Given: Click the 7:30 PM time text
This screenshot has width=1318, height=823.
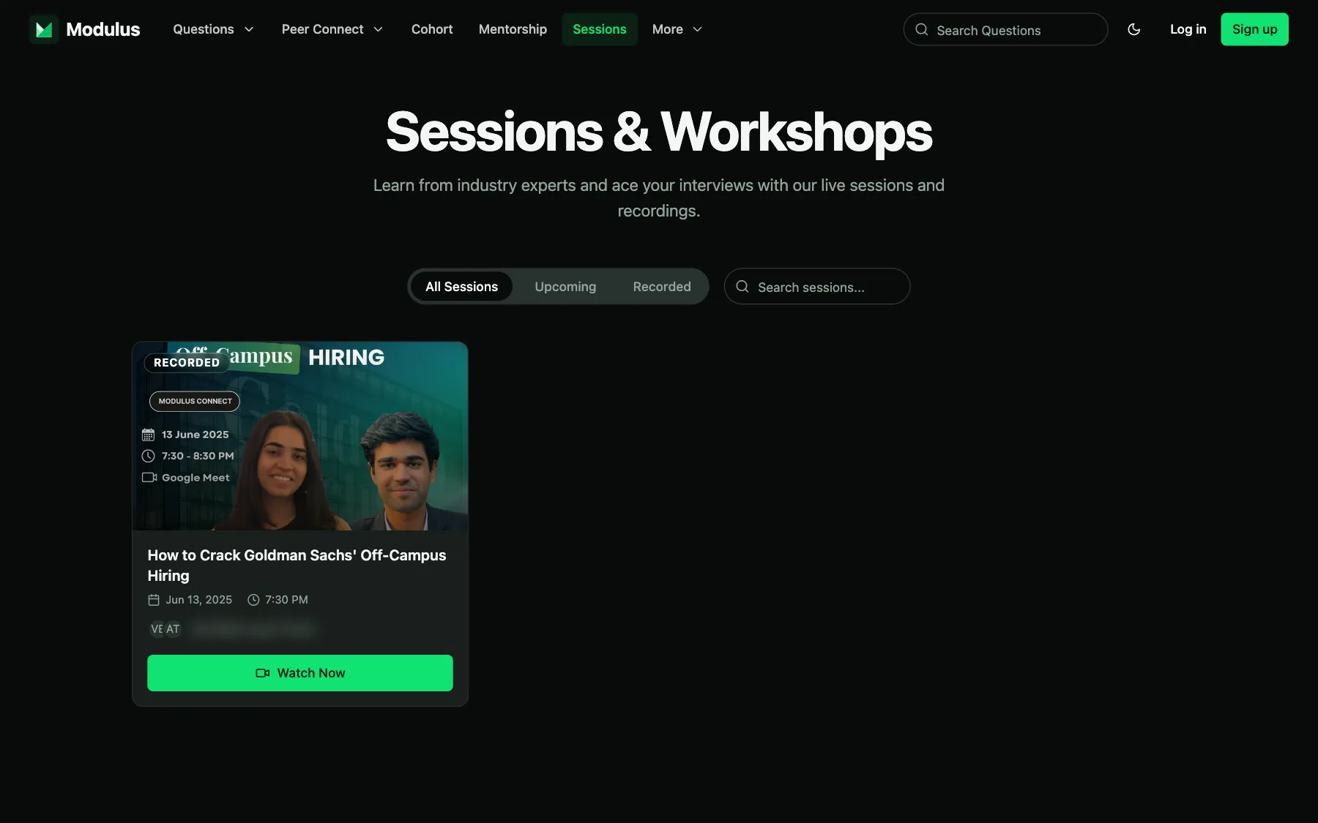Looking at the screenshot, I should (x=286, y=600).
